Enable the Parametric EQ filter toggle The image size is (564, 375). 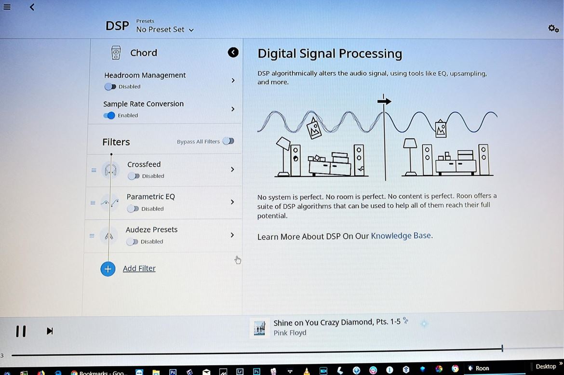pyautogui.click(x=133, y=209)
